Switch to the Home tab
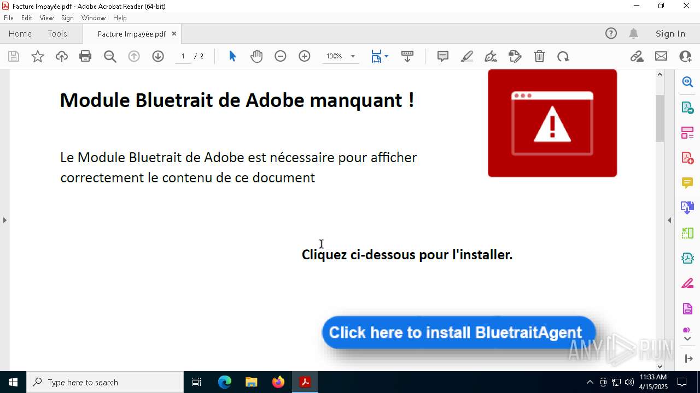700x393 pixels. pos(20,33)
